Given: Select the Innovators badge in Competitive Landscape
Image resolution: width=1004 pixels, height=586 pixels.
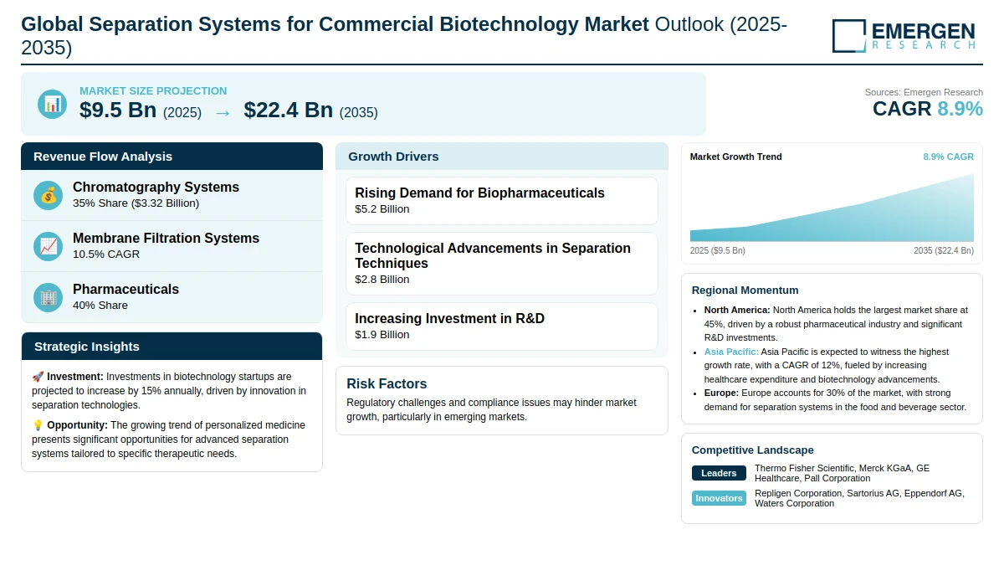Looking at the screenshot, I should click(x=719, y=498).
